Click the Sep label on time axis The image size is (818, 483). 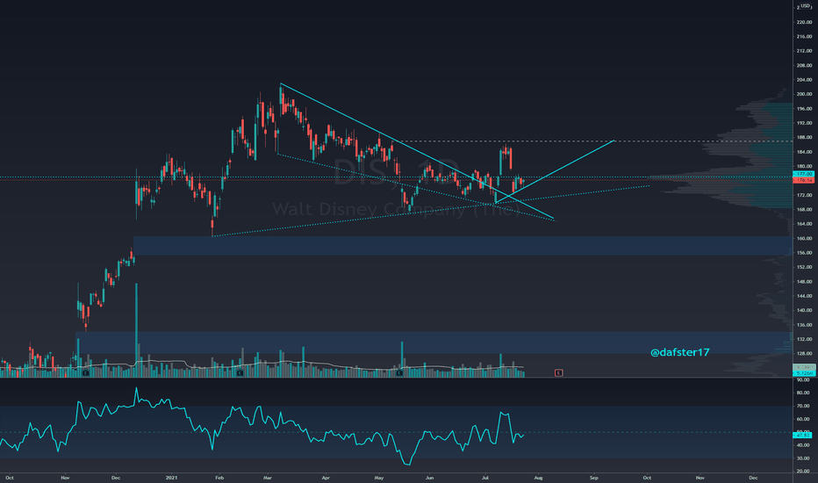pyautogui.click(x=593, y=478)
